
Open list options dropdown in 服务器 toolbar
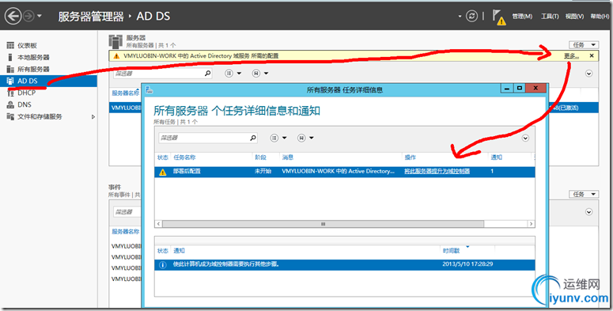233,73
